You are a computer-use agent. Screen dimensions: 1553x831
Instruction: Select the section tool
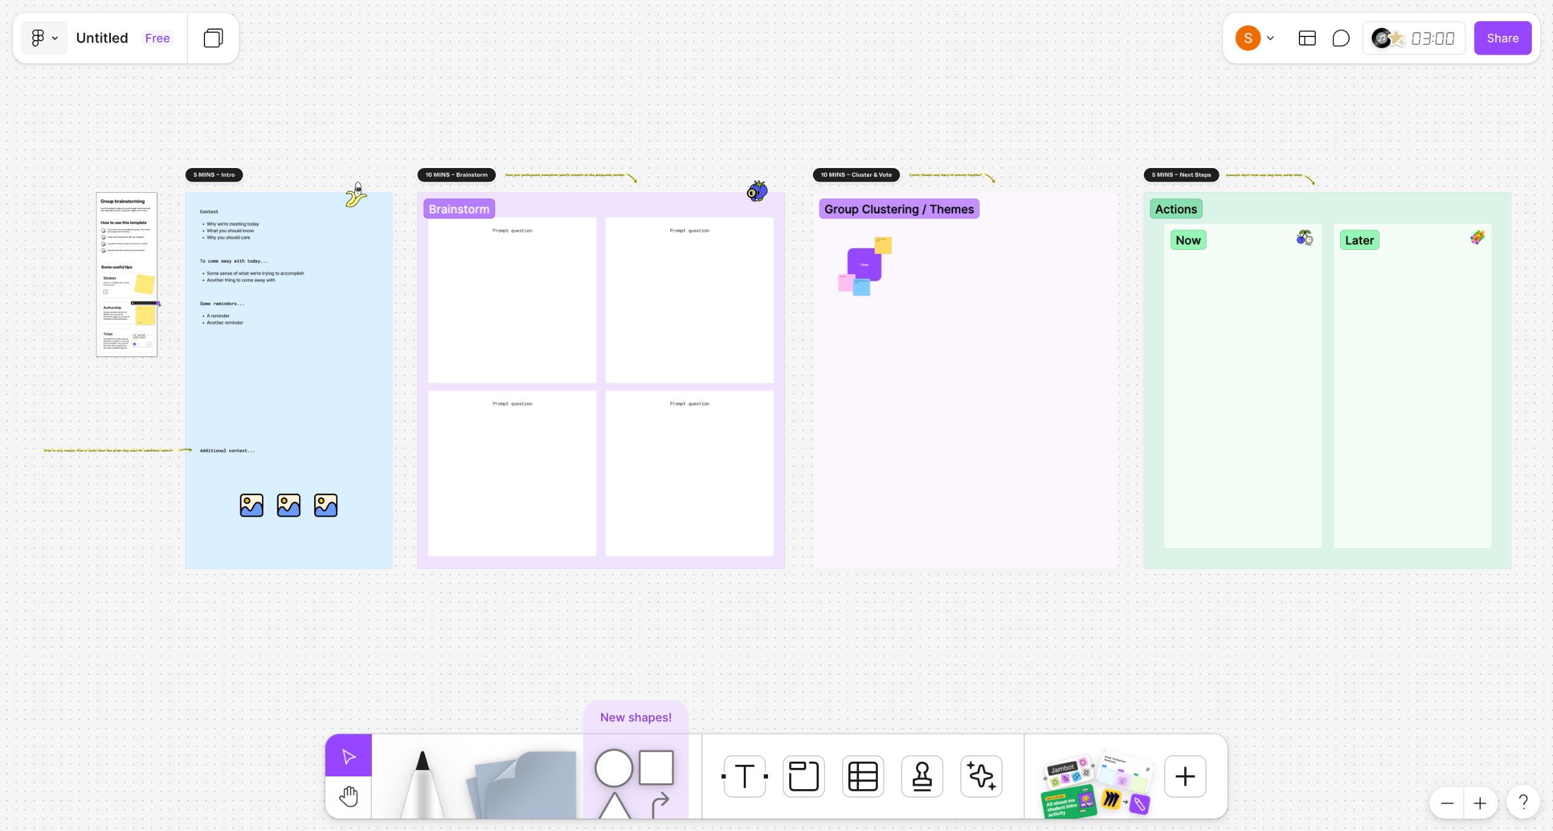coord(804,776)
